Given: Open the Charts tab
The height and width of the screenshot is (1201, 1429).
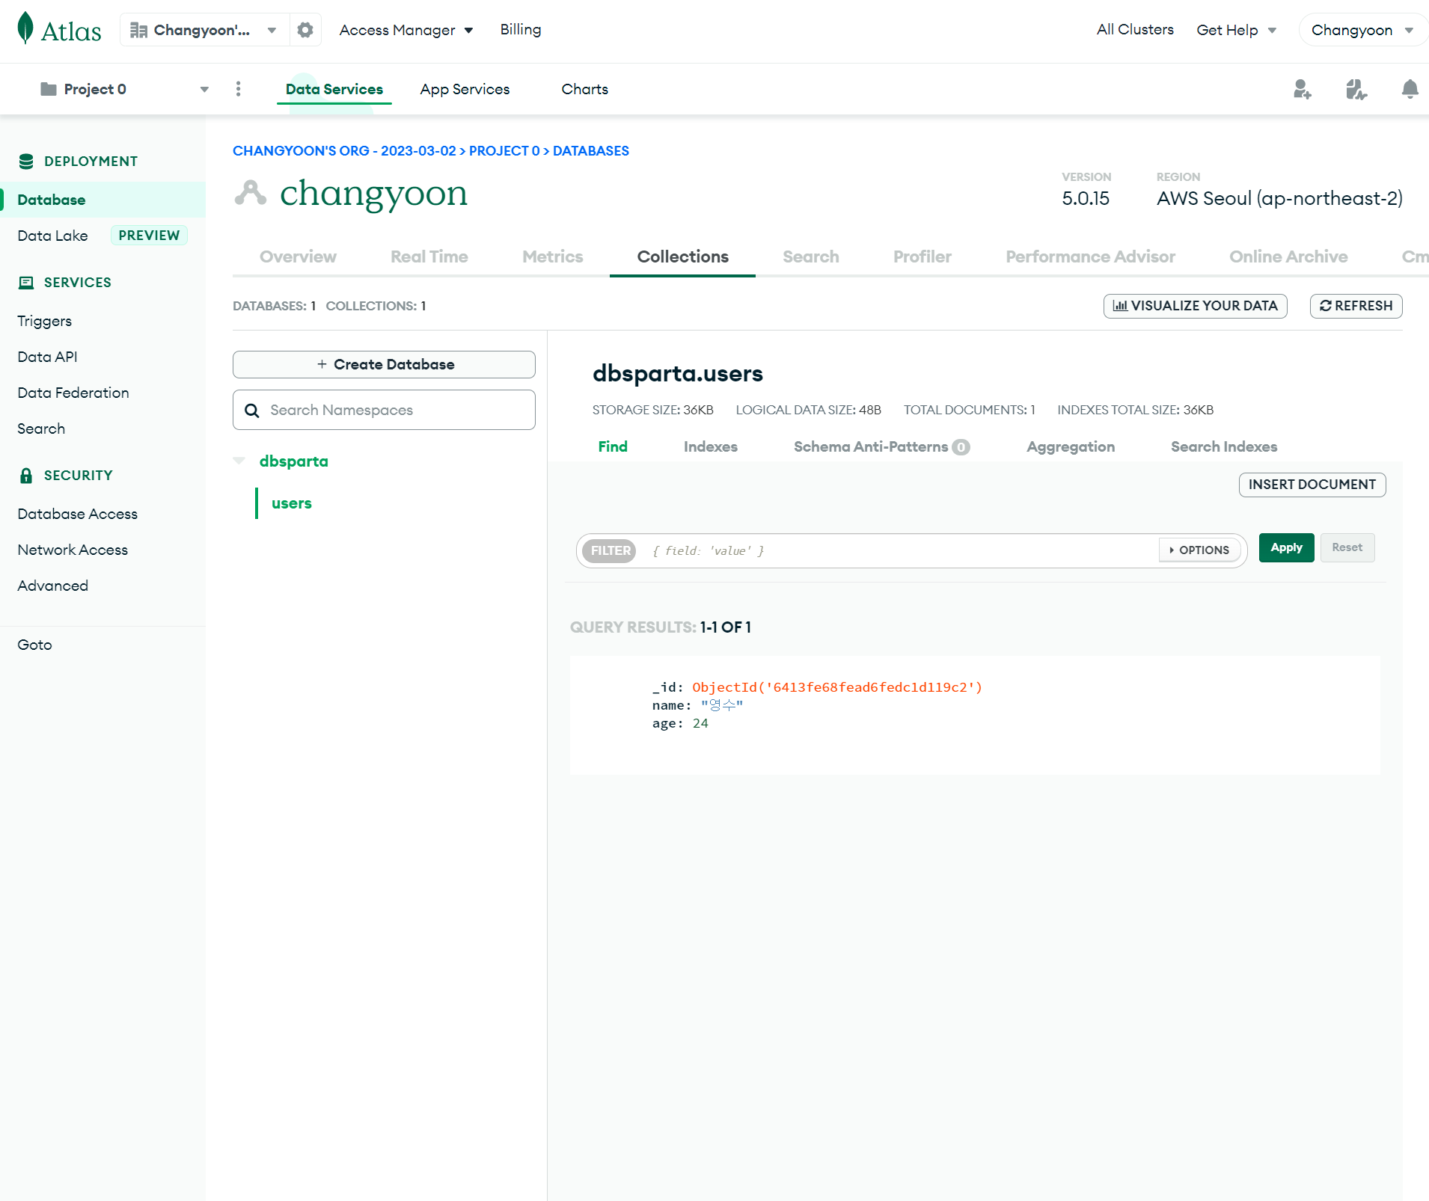Looking at the screenshot, I should point(585,89).
